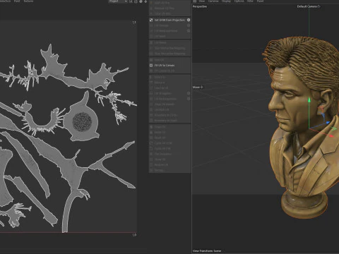Image resolution: width=339 pixels, height=254 pixels.
Task: Click the Boundary to Square icon
Action: (151, 121)
